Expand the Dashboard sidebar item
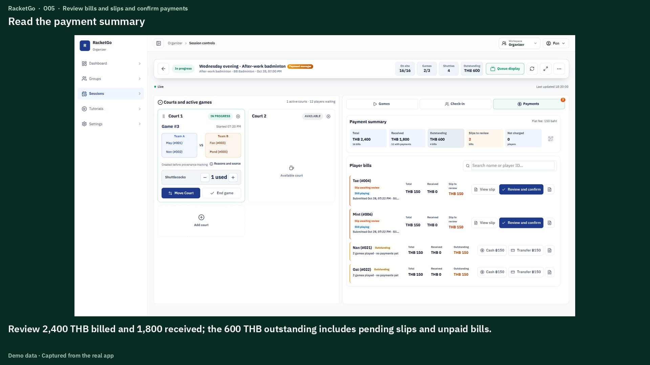 tap(111, 64)
